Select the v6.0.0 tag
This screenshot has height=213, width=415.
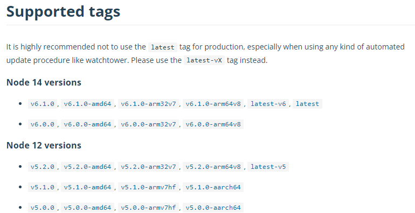tap(43, 124)
